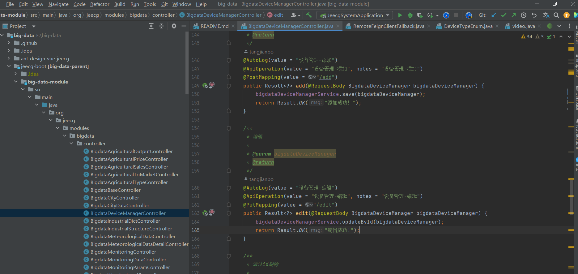Collapse all nodes in Project panel
Image resolution: width=578 pixels, height=274 pixels.
point(161,26)
